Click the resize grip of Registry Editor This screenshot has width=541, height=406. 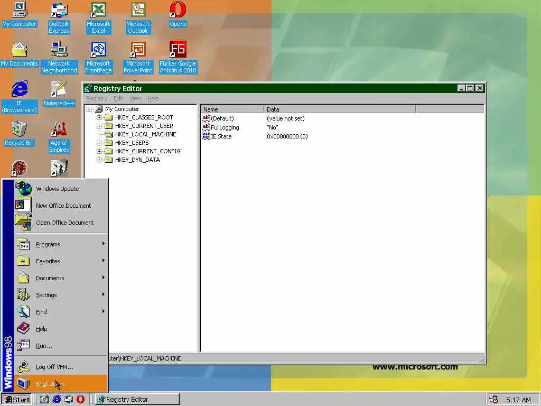point(482,359)
